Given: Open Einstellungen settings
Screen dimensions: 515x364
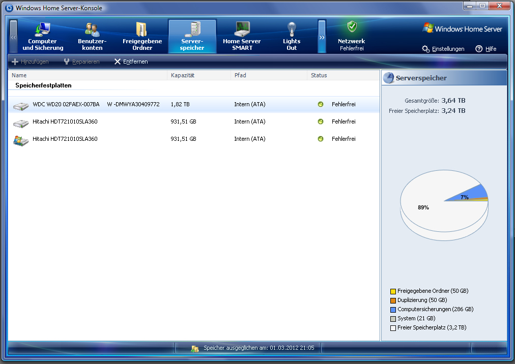Looking at the screenshot, I should click(443, 49).
